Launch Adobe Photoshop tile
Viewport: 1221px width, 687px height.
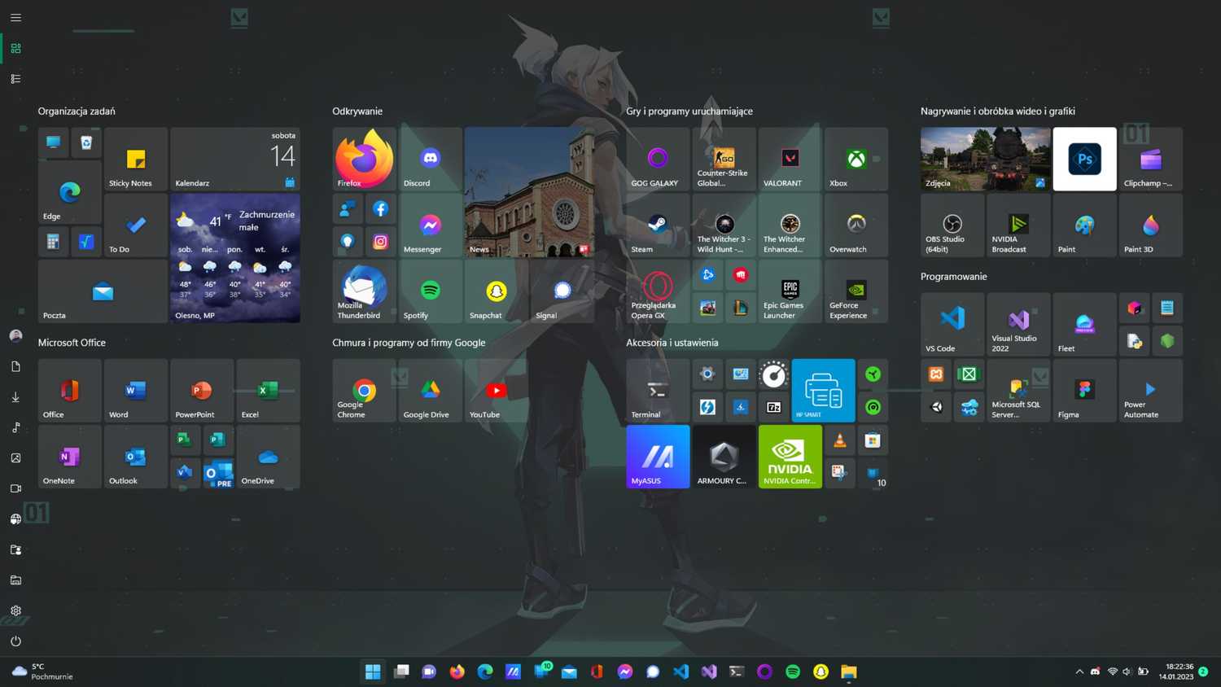point(1084,159)
